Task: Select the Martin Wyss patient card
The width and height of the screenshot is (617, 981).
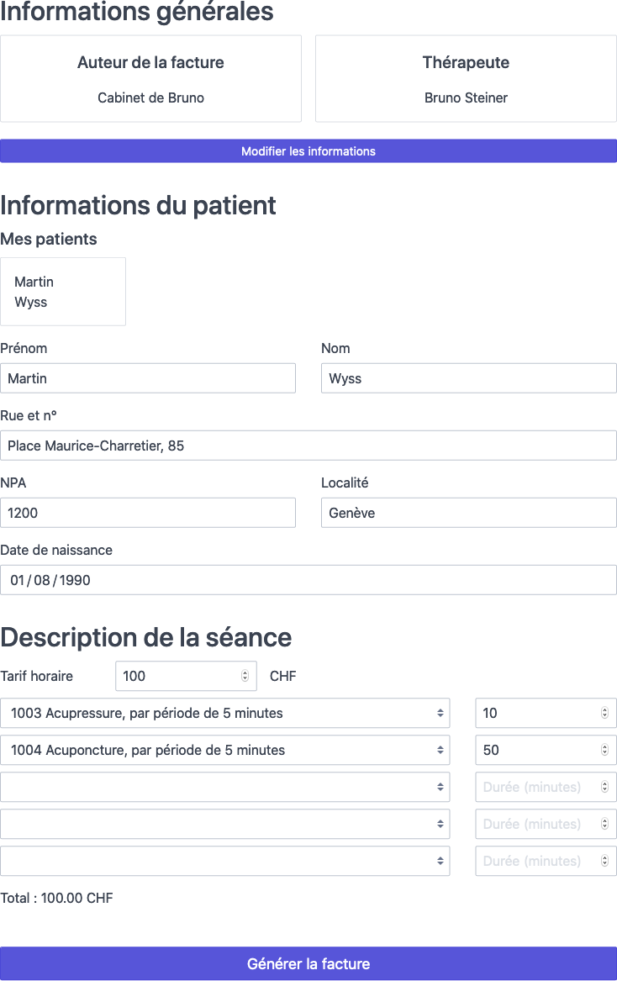Action: (63, 292)
